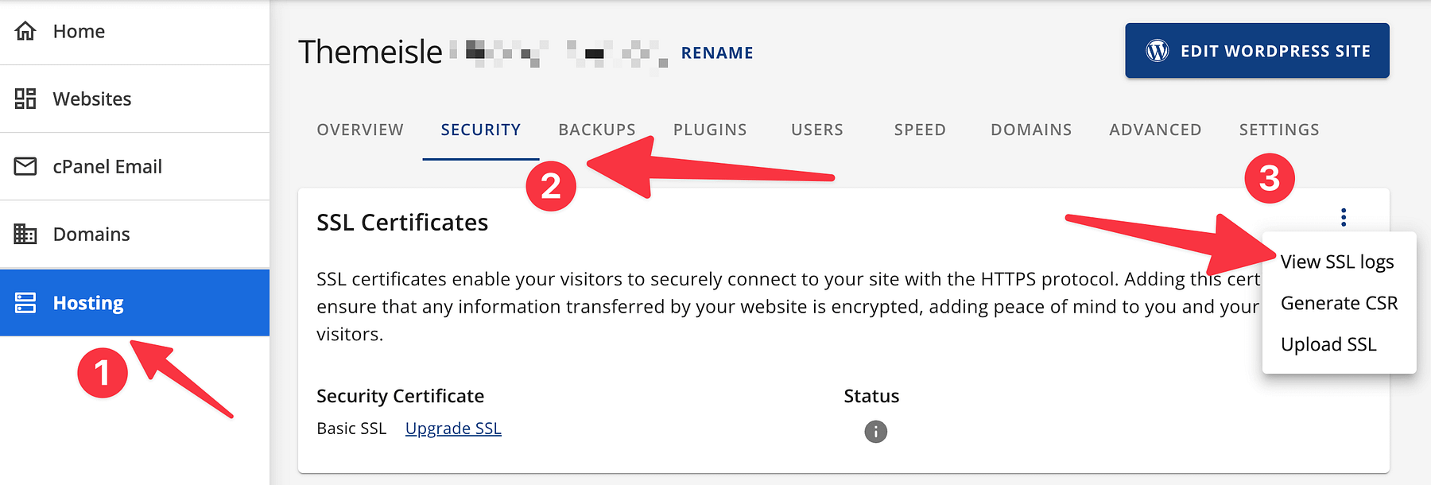Viewport: 1431px width, 485px height.
Task: Open the Settings tab
Action: (x=1278, y=129)
